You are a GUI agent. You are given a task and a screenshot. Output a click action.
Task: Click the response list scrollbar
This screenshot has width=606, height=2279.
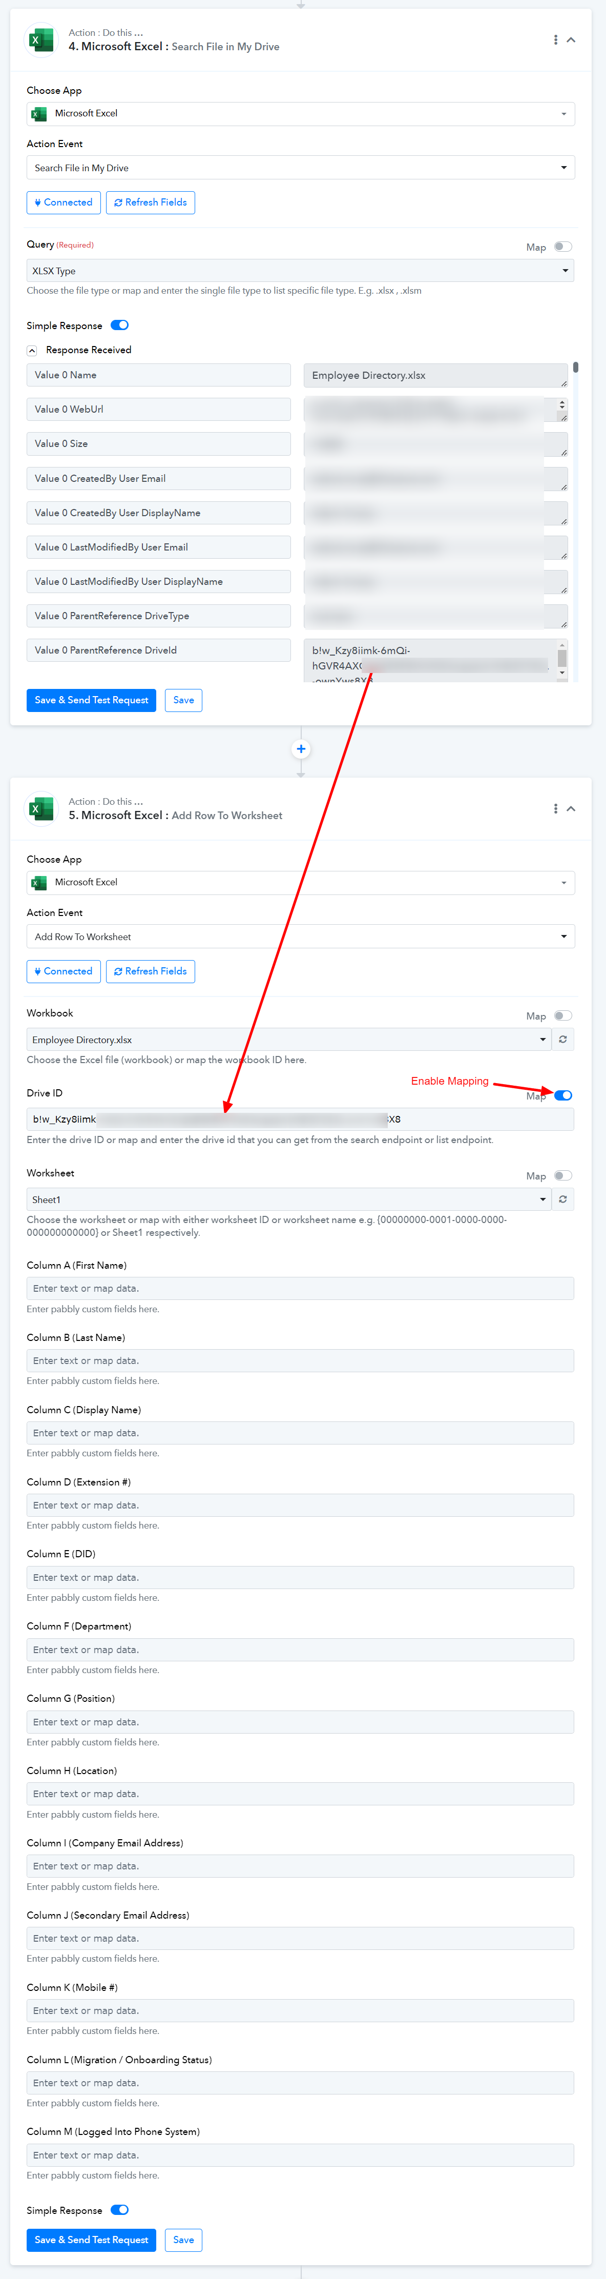(x=576, y=367)
